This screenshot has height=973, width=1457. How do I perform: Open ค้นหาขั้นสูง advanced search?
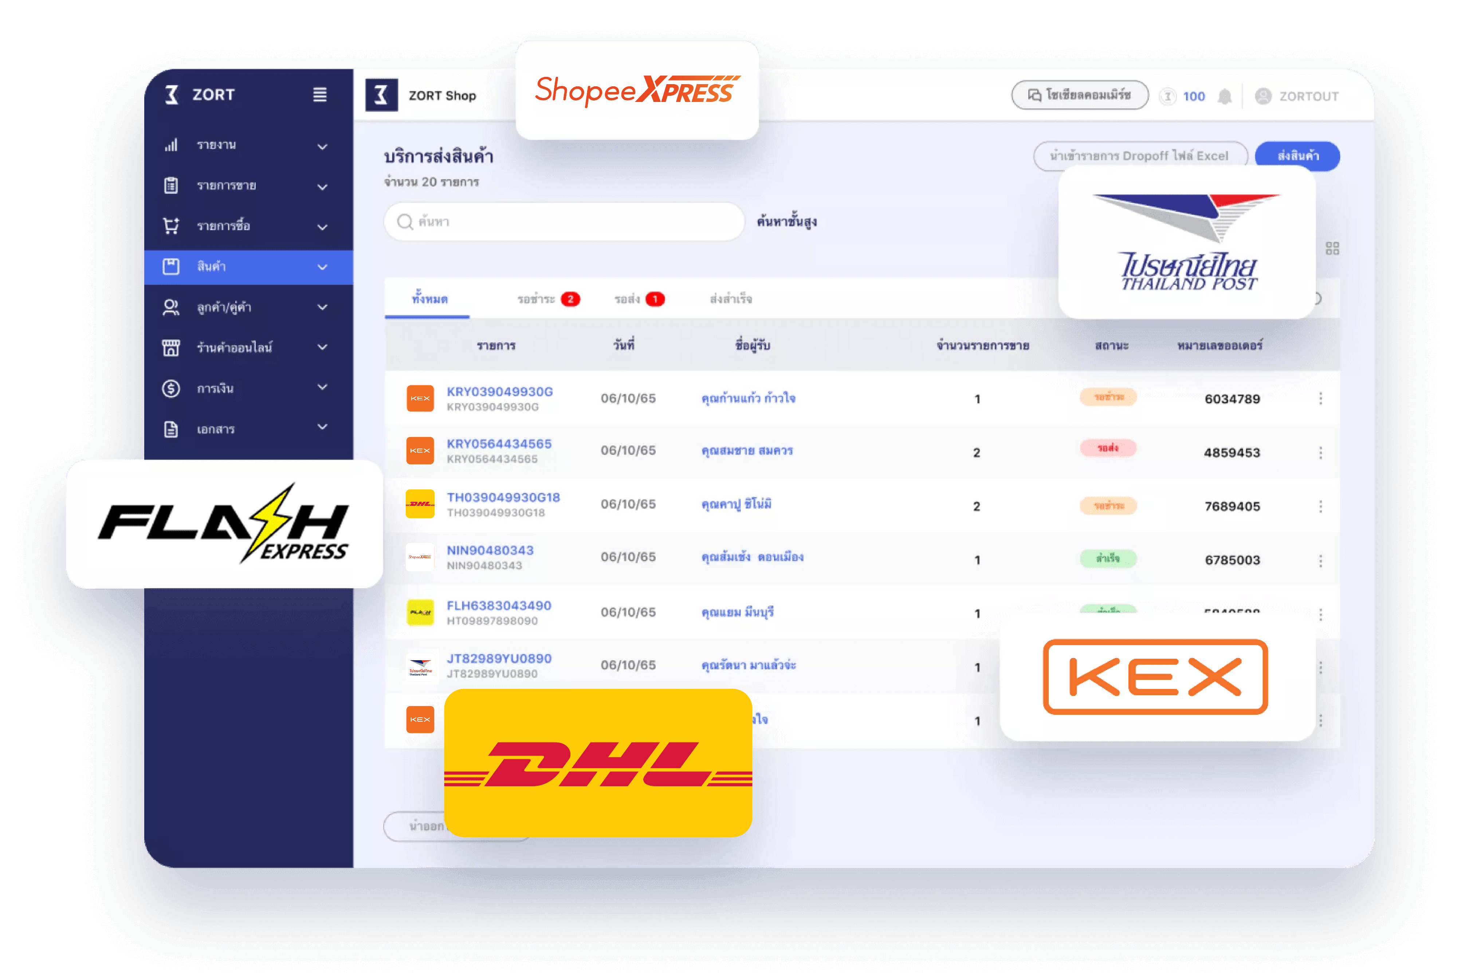pyautogui.click(x=787, y=221)
